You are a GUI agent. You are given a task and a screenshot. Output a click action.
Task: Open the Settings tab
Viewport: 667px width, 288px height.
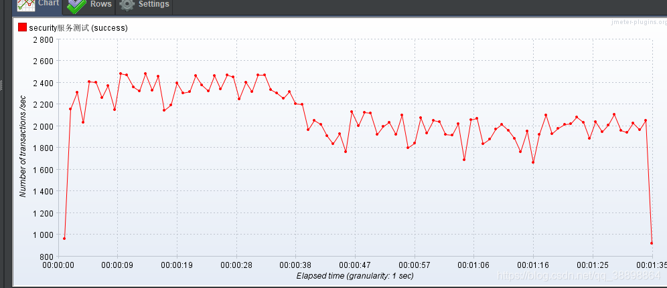[x=144, y=6]
